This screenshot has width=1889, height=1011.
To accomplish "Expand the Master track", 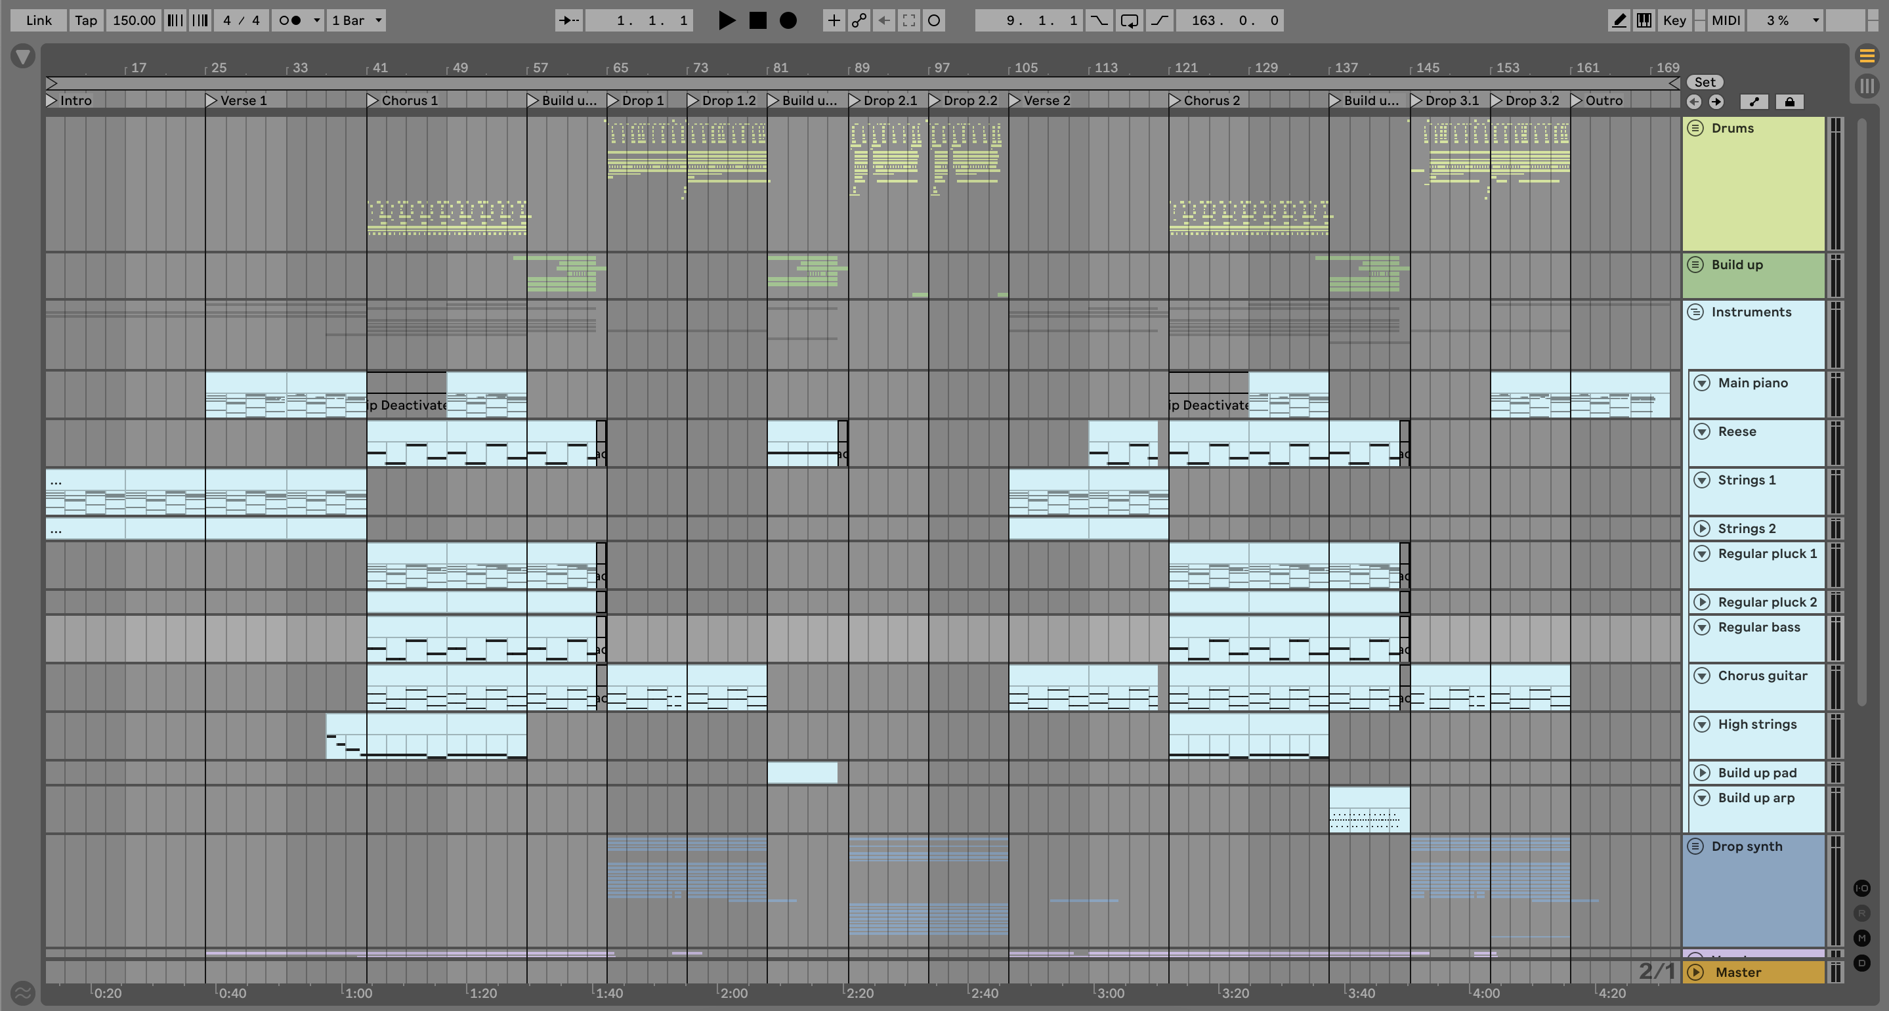I will [1695, 972].
